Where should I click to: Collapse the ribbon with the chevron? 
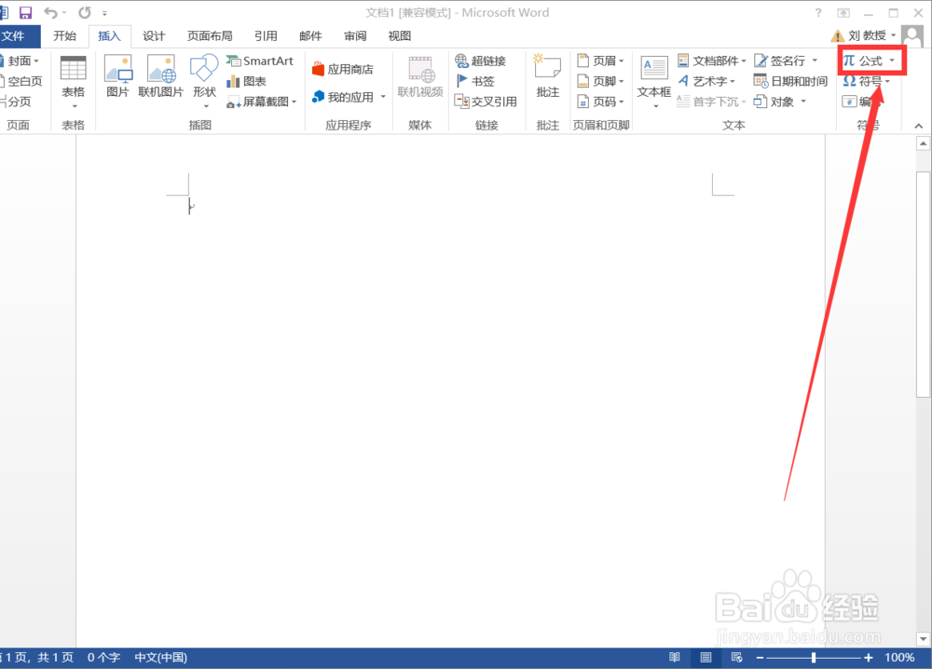tap(918, 124)
